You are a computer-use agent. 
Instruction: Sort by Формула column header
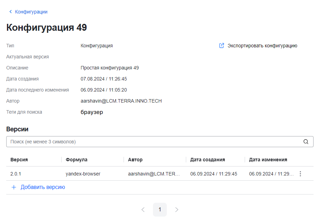click(76, 160)
